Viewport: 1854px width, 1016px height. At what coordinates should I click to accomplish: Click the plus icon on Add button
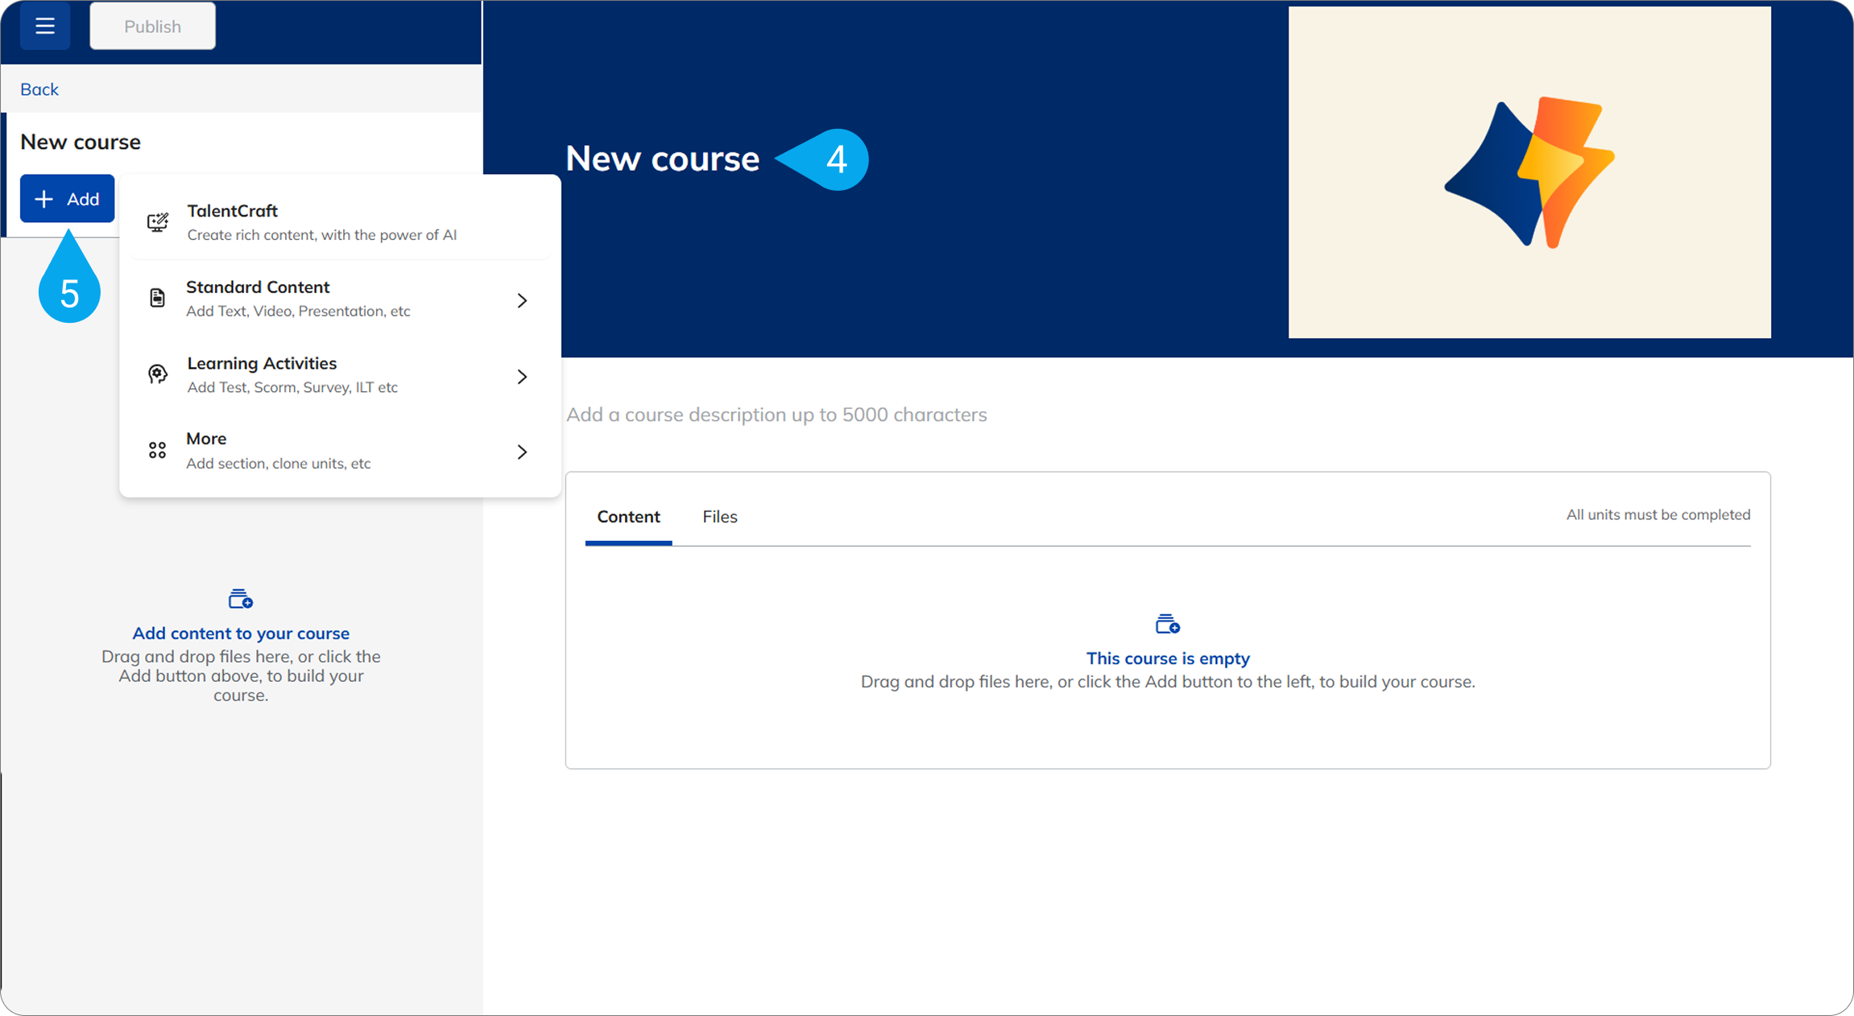click(44, 199)
